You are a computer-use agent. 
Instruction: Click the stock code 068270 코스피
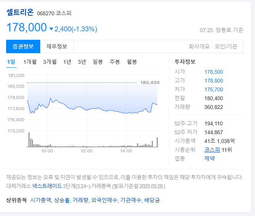tap(54, 13)
